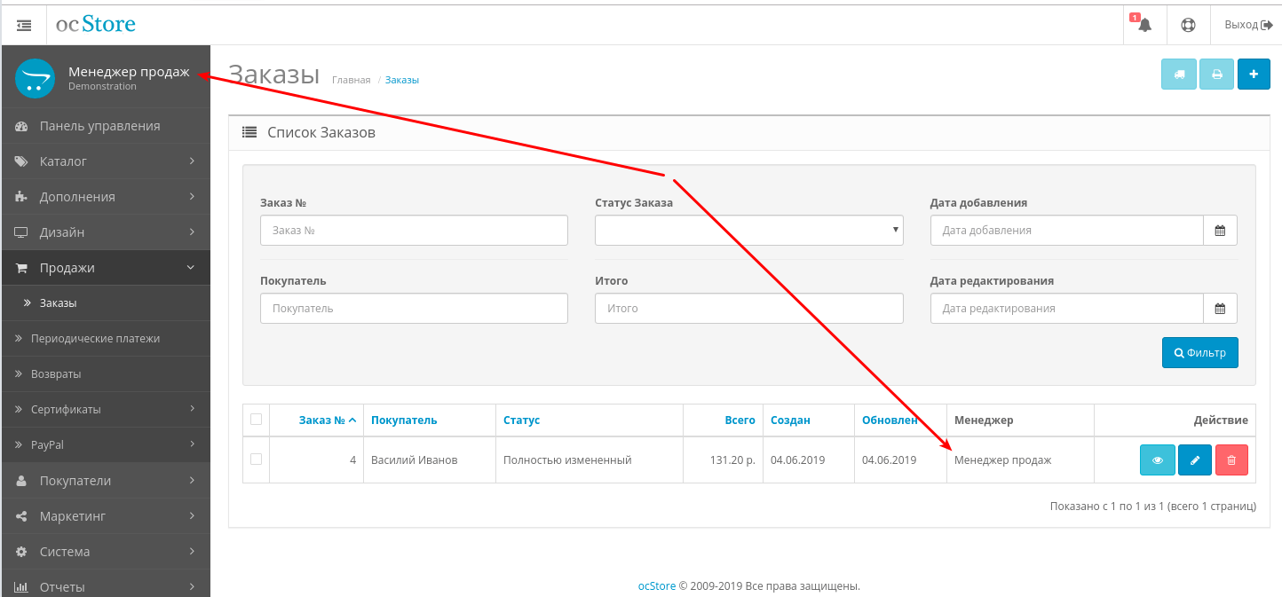Click the puzzle icon beside Дополнения
This screenshot has width=1282, height=597.
tap(21, 197)
